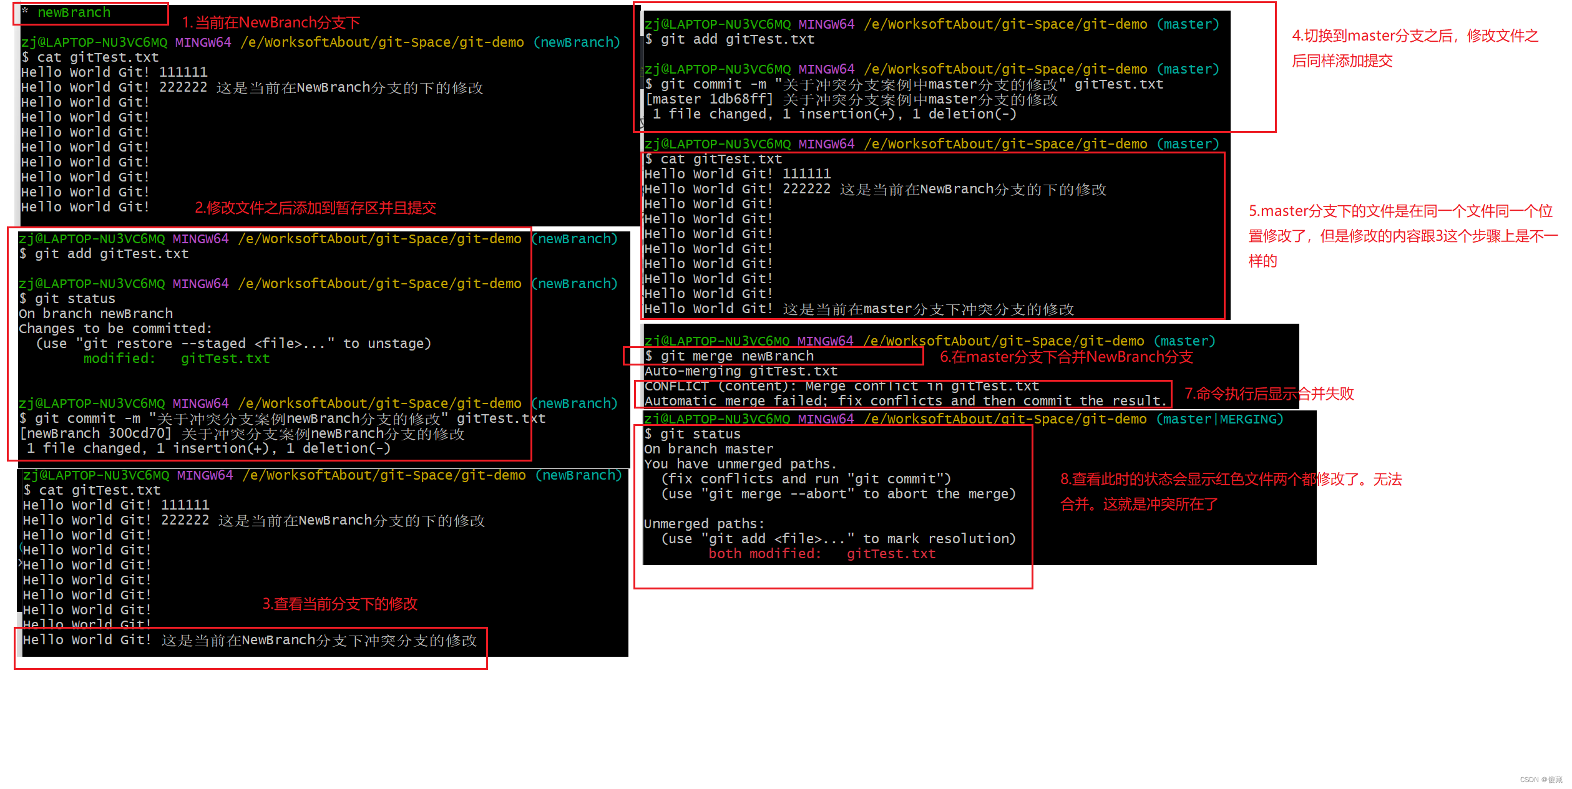This screenshot has height=789, width=1572.
Task: Click the '* newBranch' line at top left
Action: point(66,12)
